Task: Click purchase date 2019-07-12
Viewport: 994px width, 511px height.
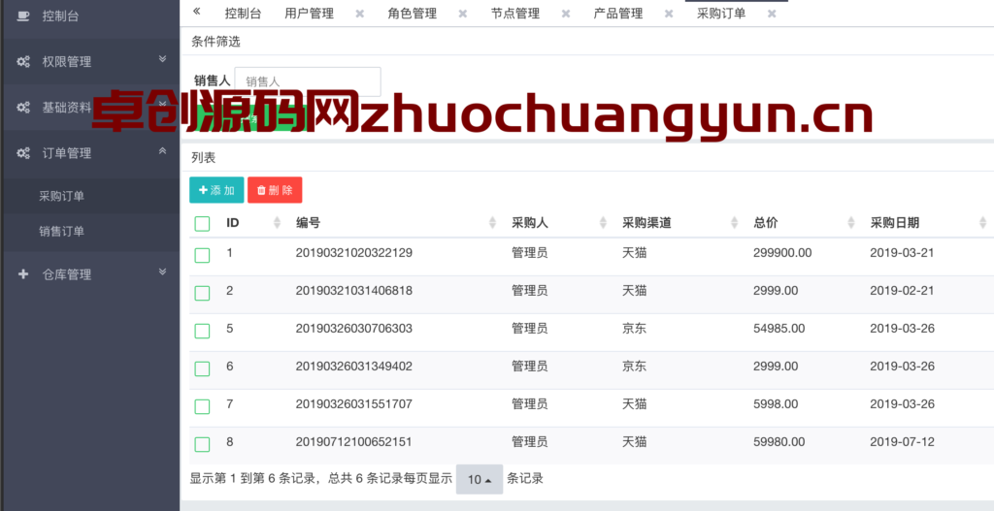Action: pyautogui.click(x=902, y=442)
